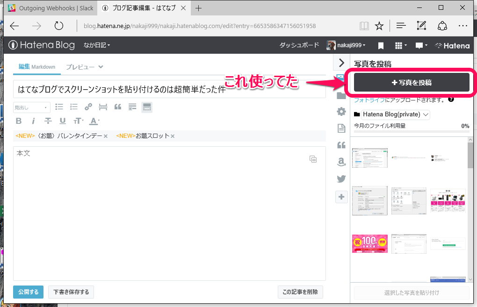Insert an unordered list in the editor
The width and height of the screenshot is (477, 307).
pos(59,107)
